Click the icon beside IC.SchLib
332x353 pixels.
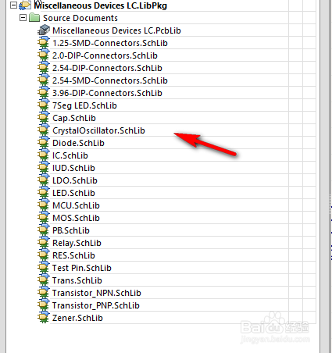click(44, 155)
